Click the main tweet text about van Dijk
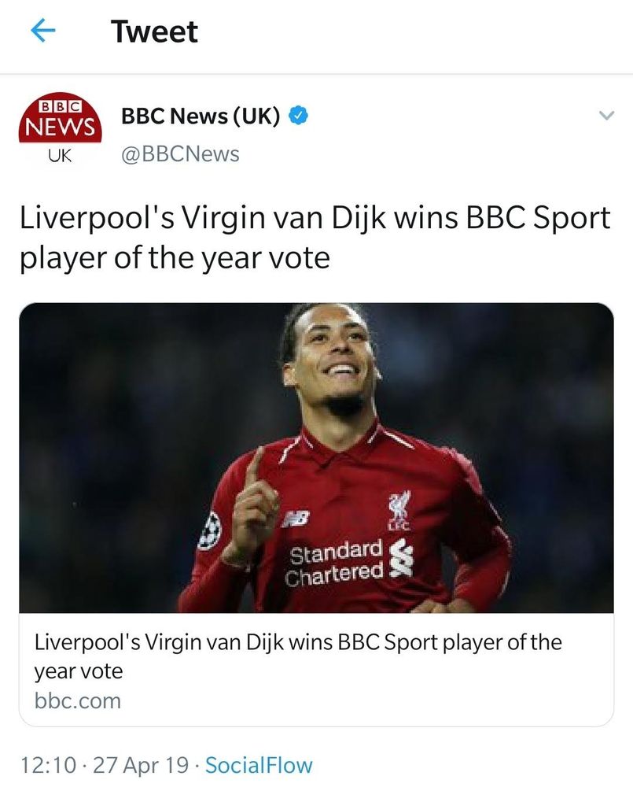 (x=315, y=238)
